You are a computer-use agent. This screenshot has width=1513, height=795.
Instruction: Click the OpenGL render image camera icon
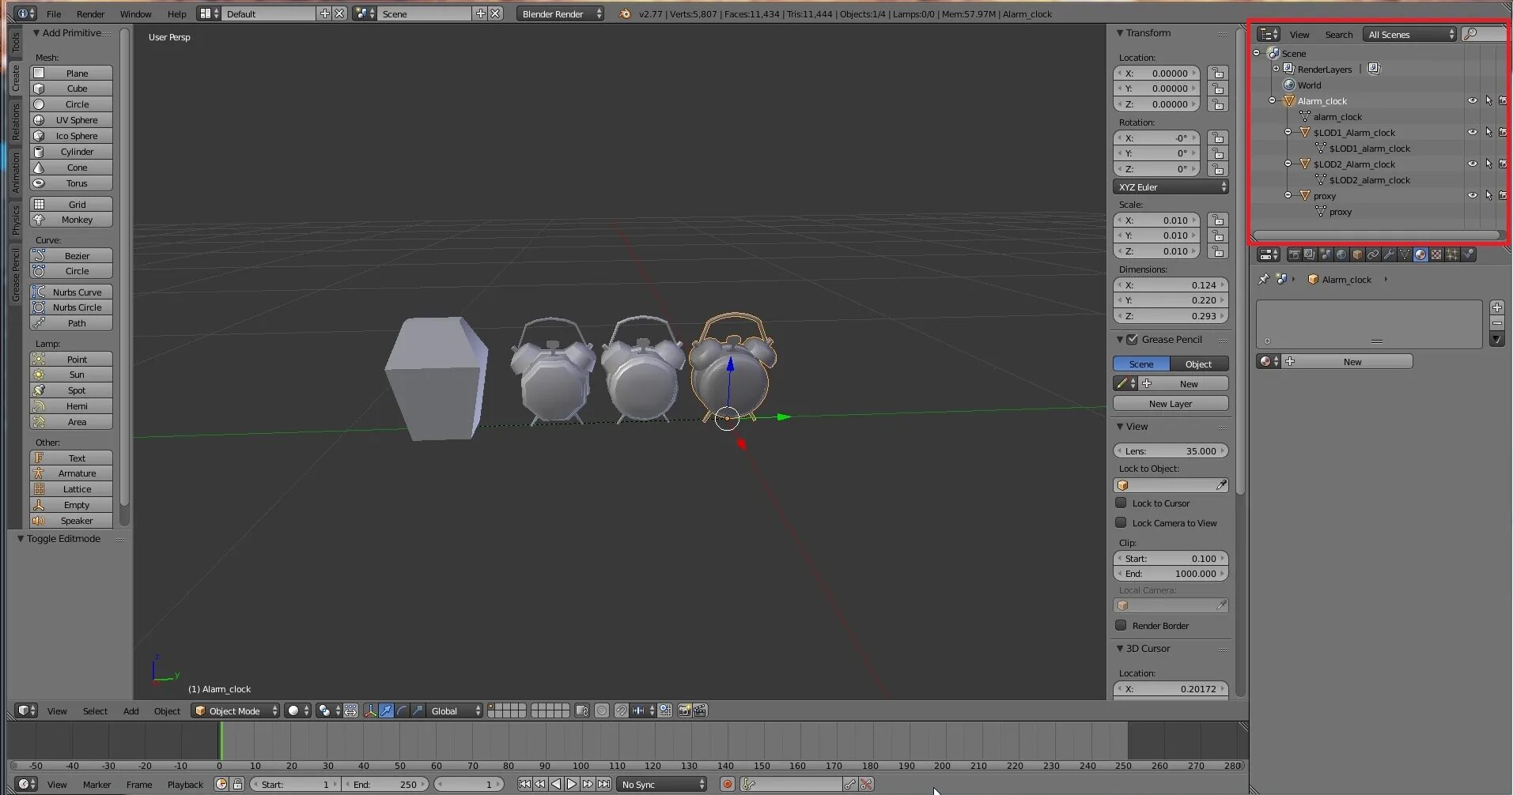[684, 711]
